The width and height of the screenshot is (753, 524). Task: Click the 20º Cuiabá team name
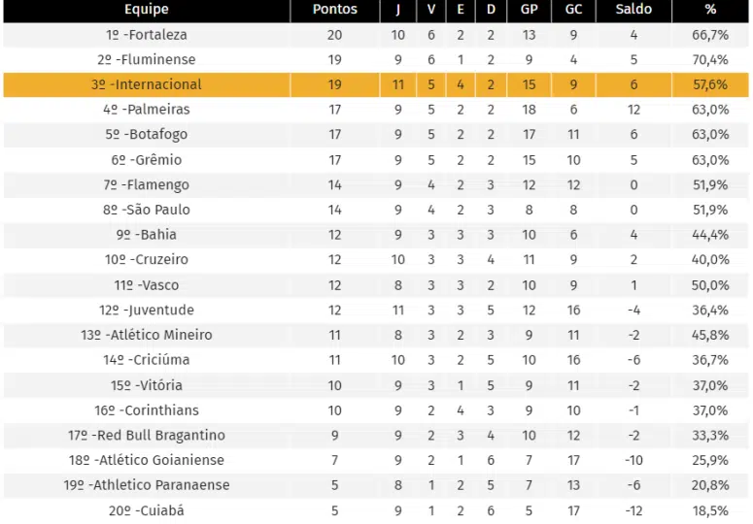pos(147,510)
